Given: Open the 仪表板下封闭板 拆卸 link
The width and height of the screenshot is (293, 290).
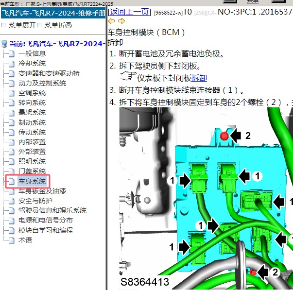Looking at the screenshot, I should point(199,78).
